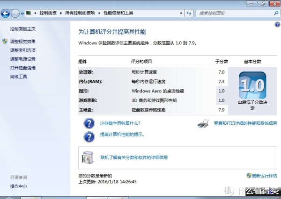Viewport: 281px width, 199px height.
Task: Click the 处理器 row label
Action: coord(86,72)
